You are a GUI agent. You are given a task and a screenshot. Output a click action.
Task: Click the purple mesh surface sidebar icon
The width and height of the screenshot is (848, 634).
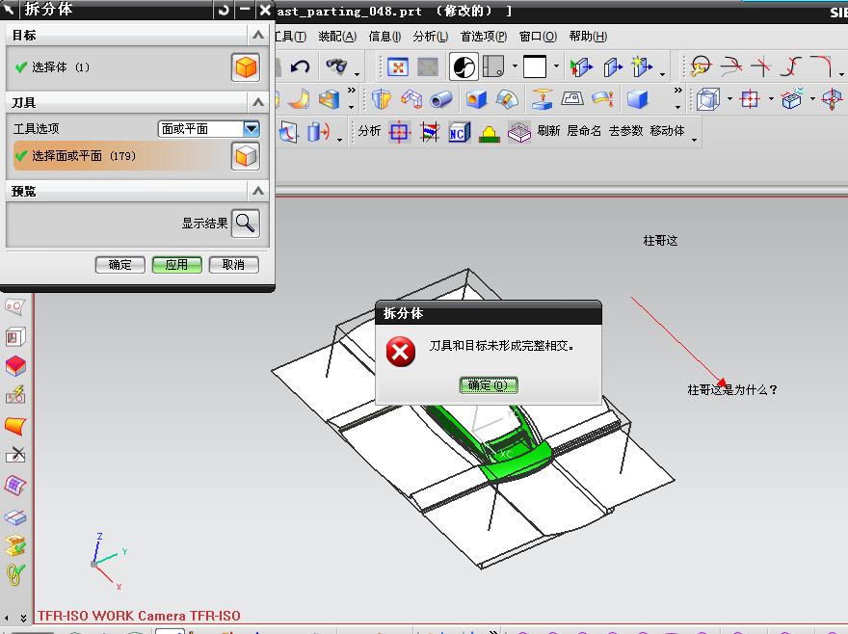(15, 486)
